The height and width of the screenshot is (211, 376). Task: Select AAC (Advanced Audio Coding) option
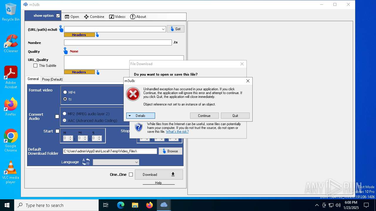coord(64,120)
